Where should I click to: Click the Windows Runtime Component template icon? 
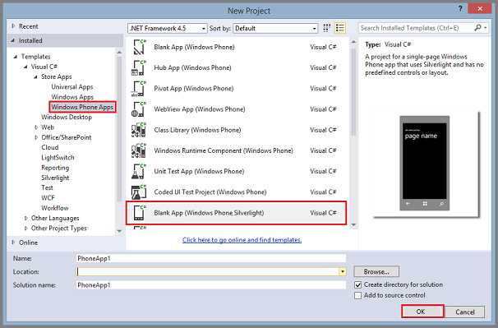pos(139,150)
